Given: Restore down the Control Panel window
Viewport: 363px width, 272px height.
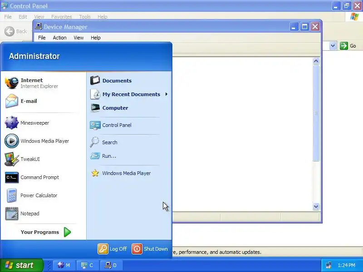Looking at the screenshot, I should [347, 6].
